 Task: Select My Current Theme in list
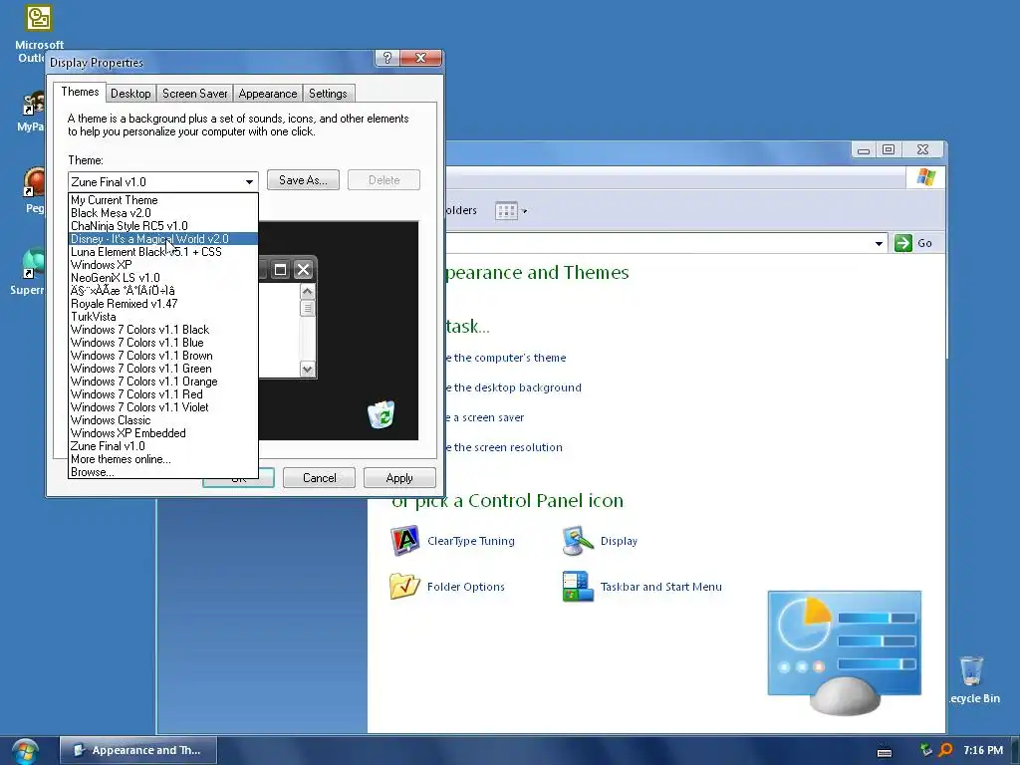[163, 200]
